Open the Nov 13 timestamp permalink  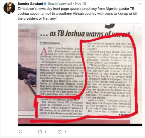pos(80,4)
